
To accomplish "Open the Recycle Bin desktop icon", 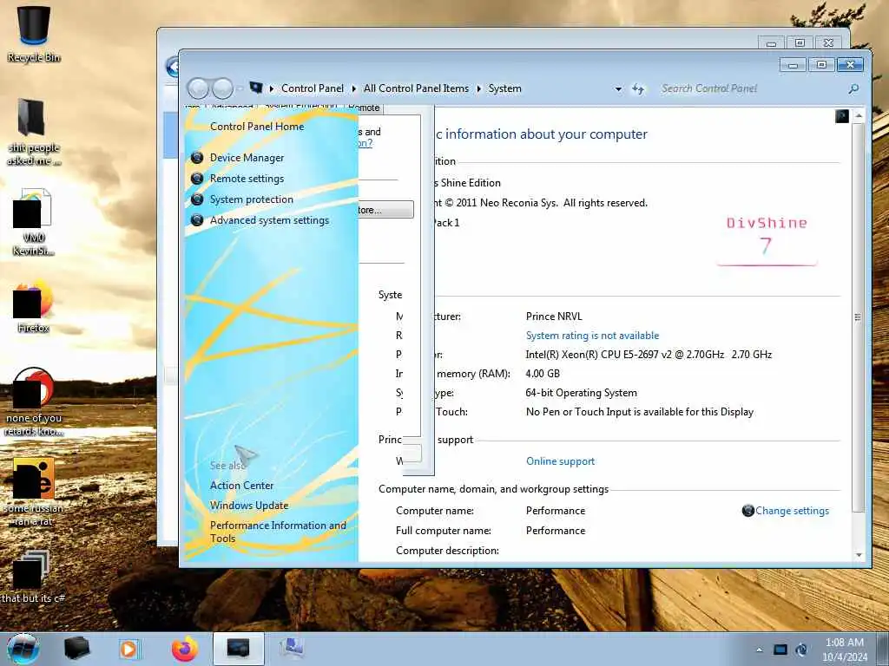I will (34, 33).
